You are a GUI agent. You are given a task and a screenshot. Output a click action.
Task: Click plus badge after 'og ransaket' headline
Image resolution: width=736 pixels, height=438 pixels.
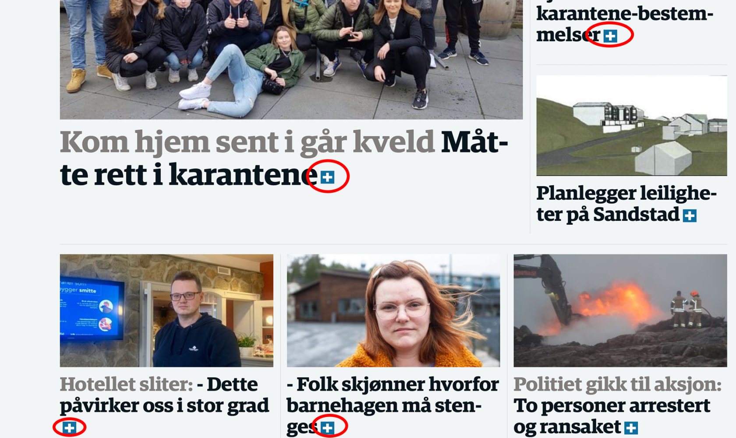click(631, 427)
